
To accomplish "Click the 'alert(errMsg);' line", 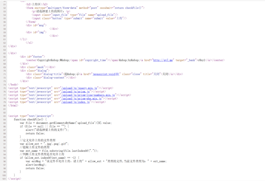I will (36, 165).
